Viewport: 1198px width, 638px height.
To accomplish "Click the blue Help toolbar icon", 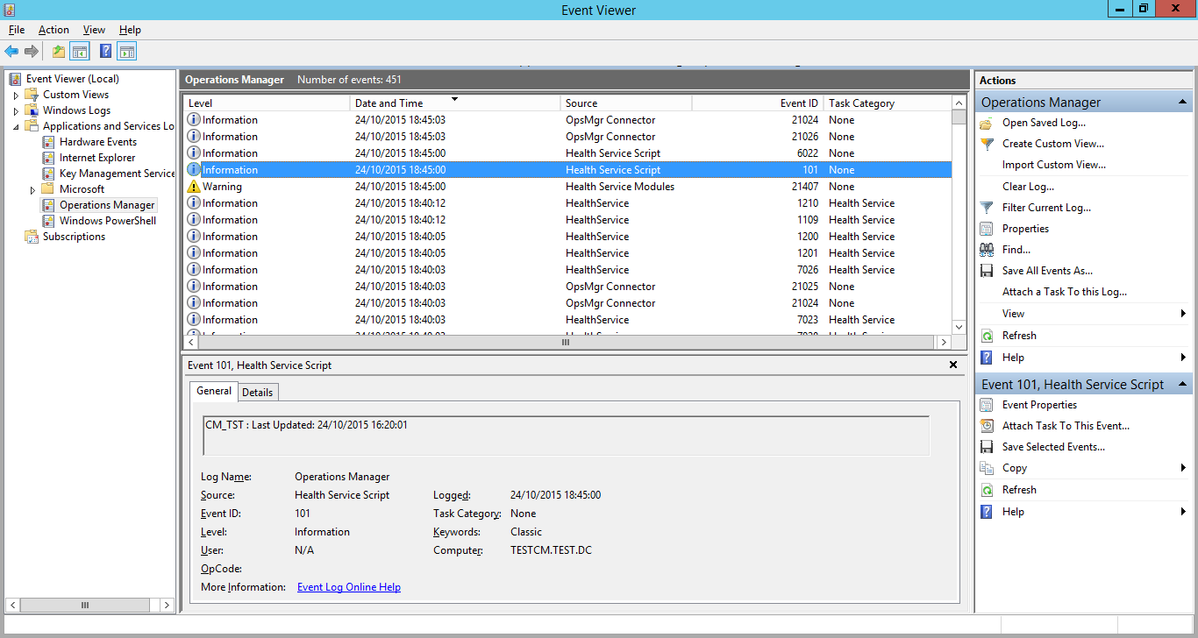I will pos(105,52).
